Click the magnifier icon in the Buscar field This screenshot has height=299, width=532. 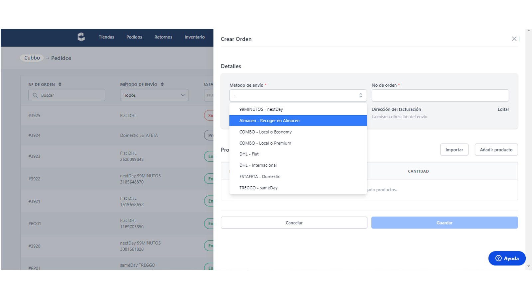click(35, 95)
